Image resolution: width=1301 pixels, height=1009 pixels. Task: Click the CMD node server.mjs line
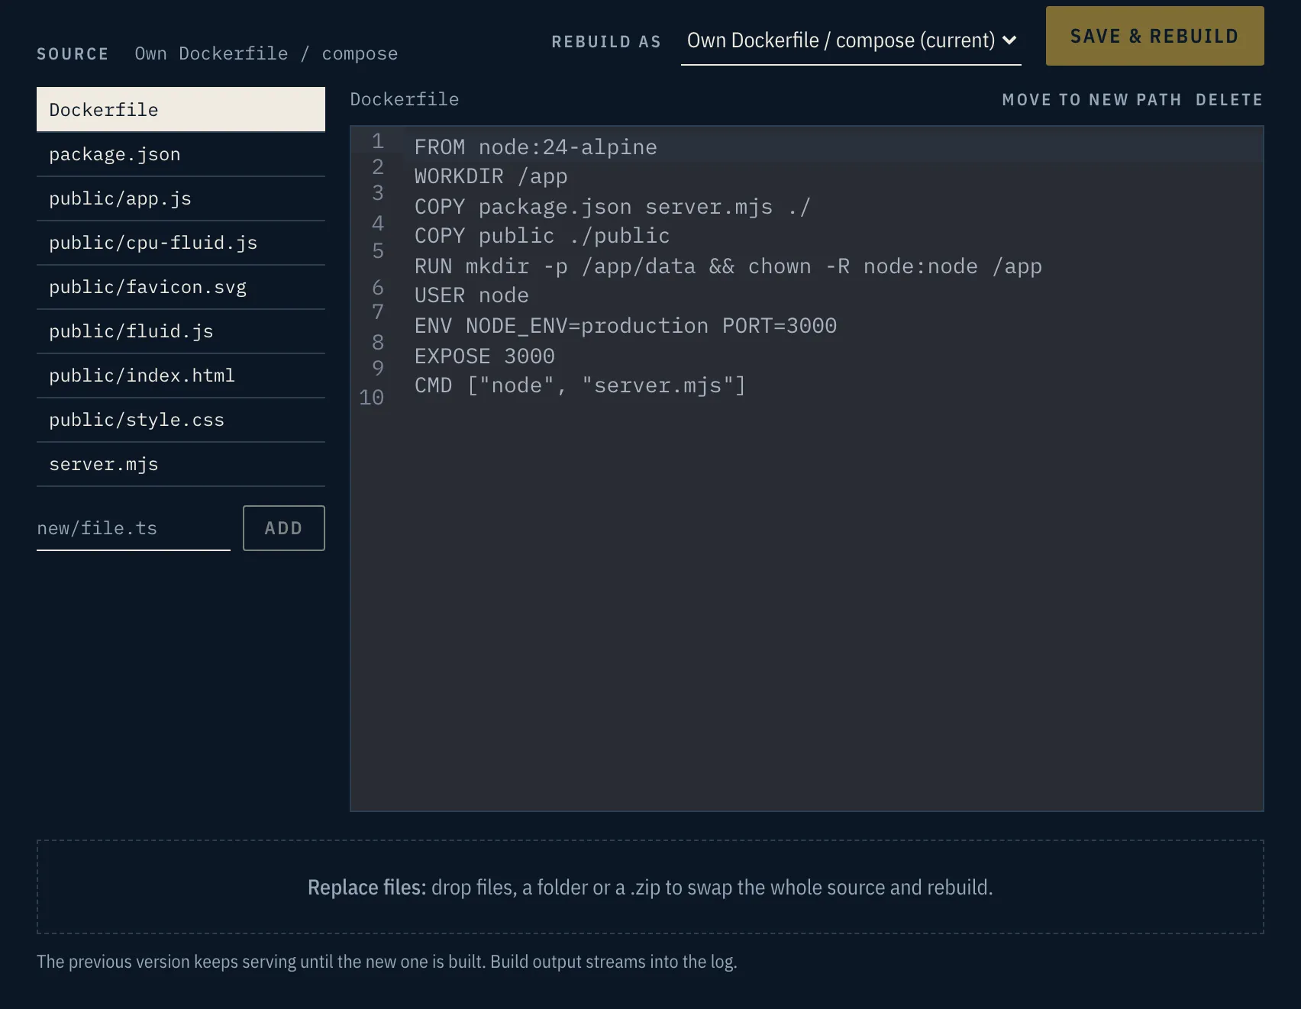(579, 385)
